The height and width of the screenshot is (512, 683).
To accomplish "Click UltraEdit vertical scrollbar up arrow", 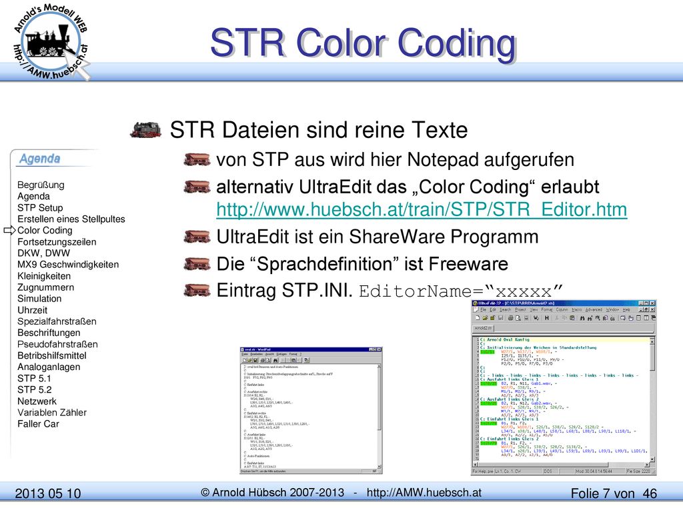I will point(652,341).
